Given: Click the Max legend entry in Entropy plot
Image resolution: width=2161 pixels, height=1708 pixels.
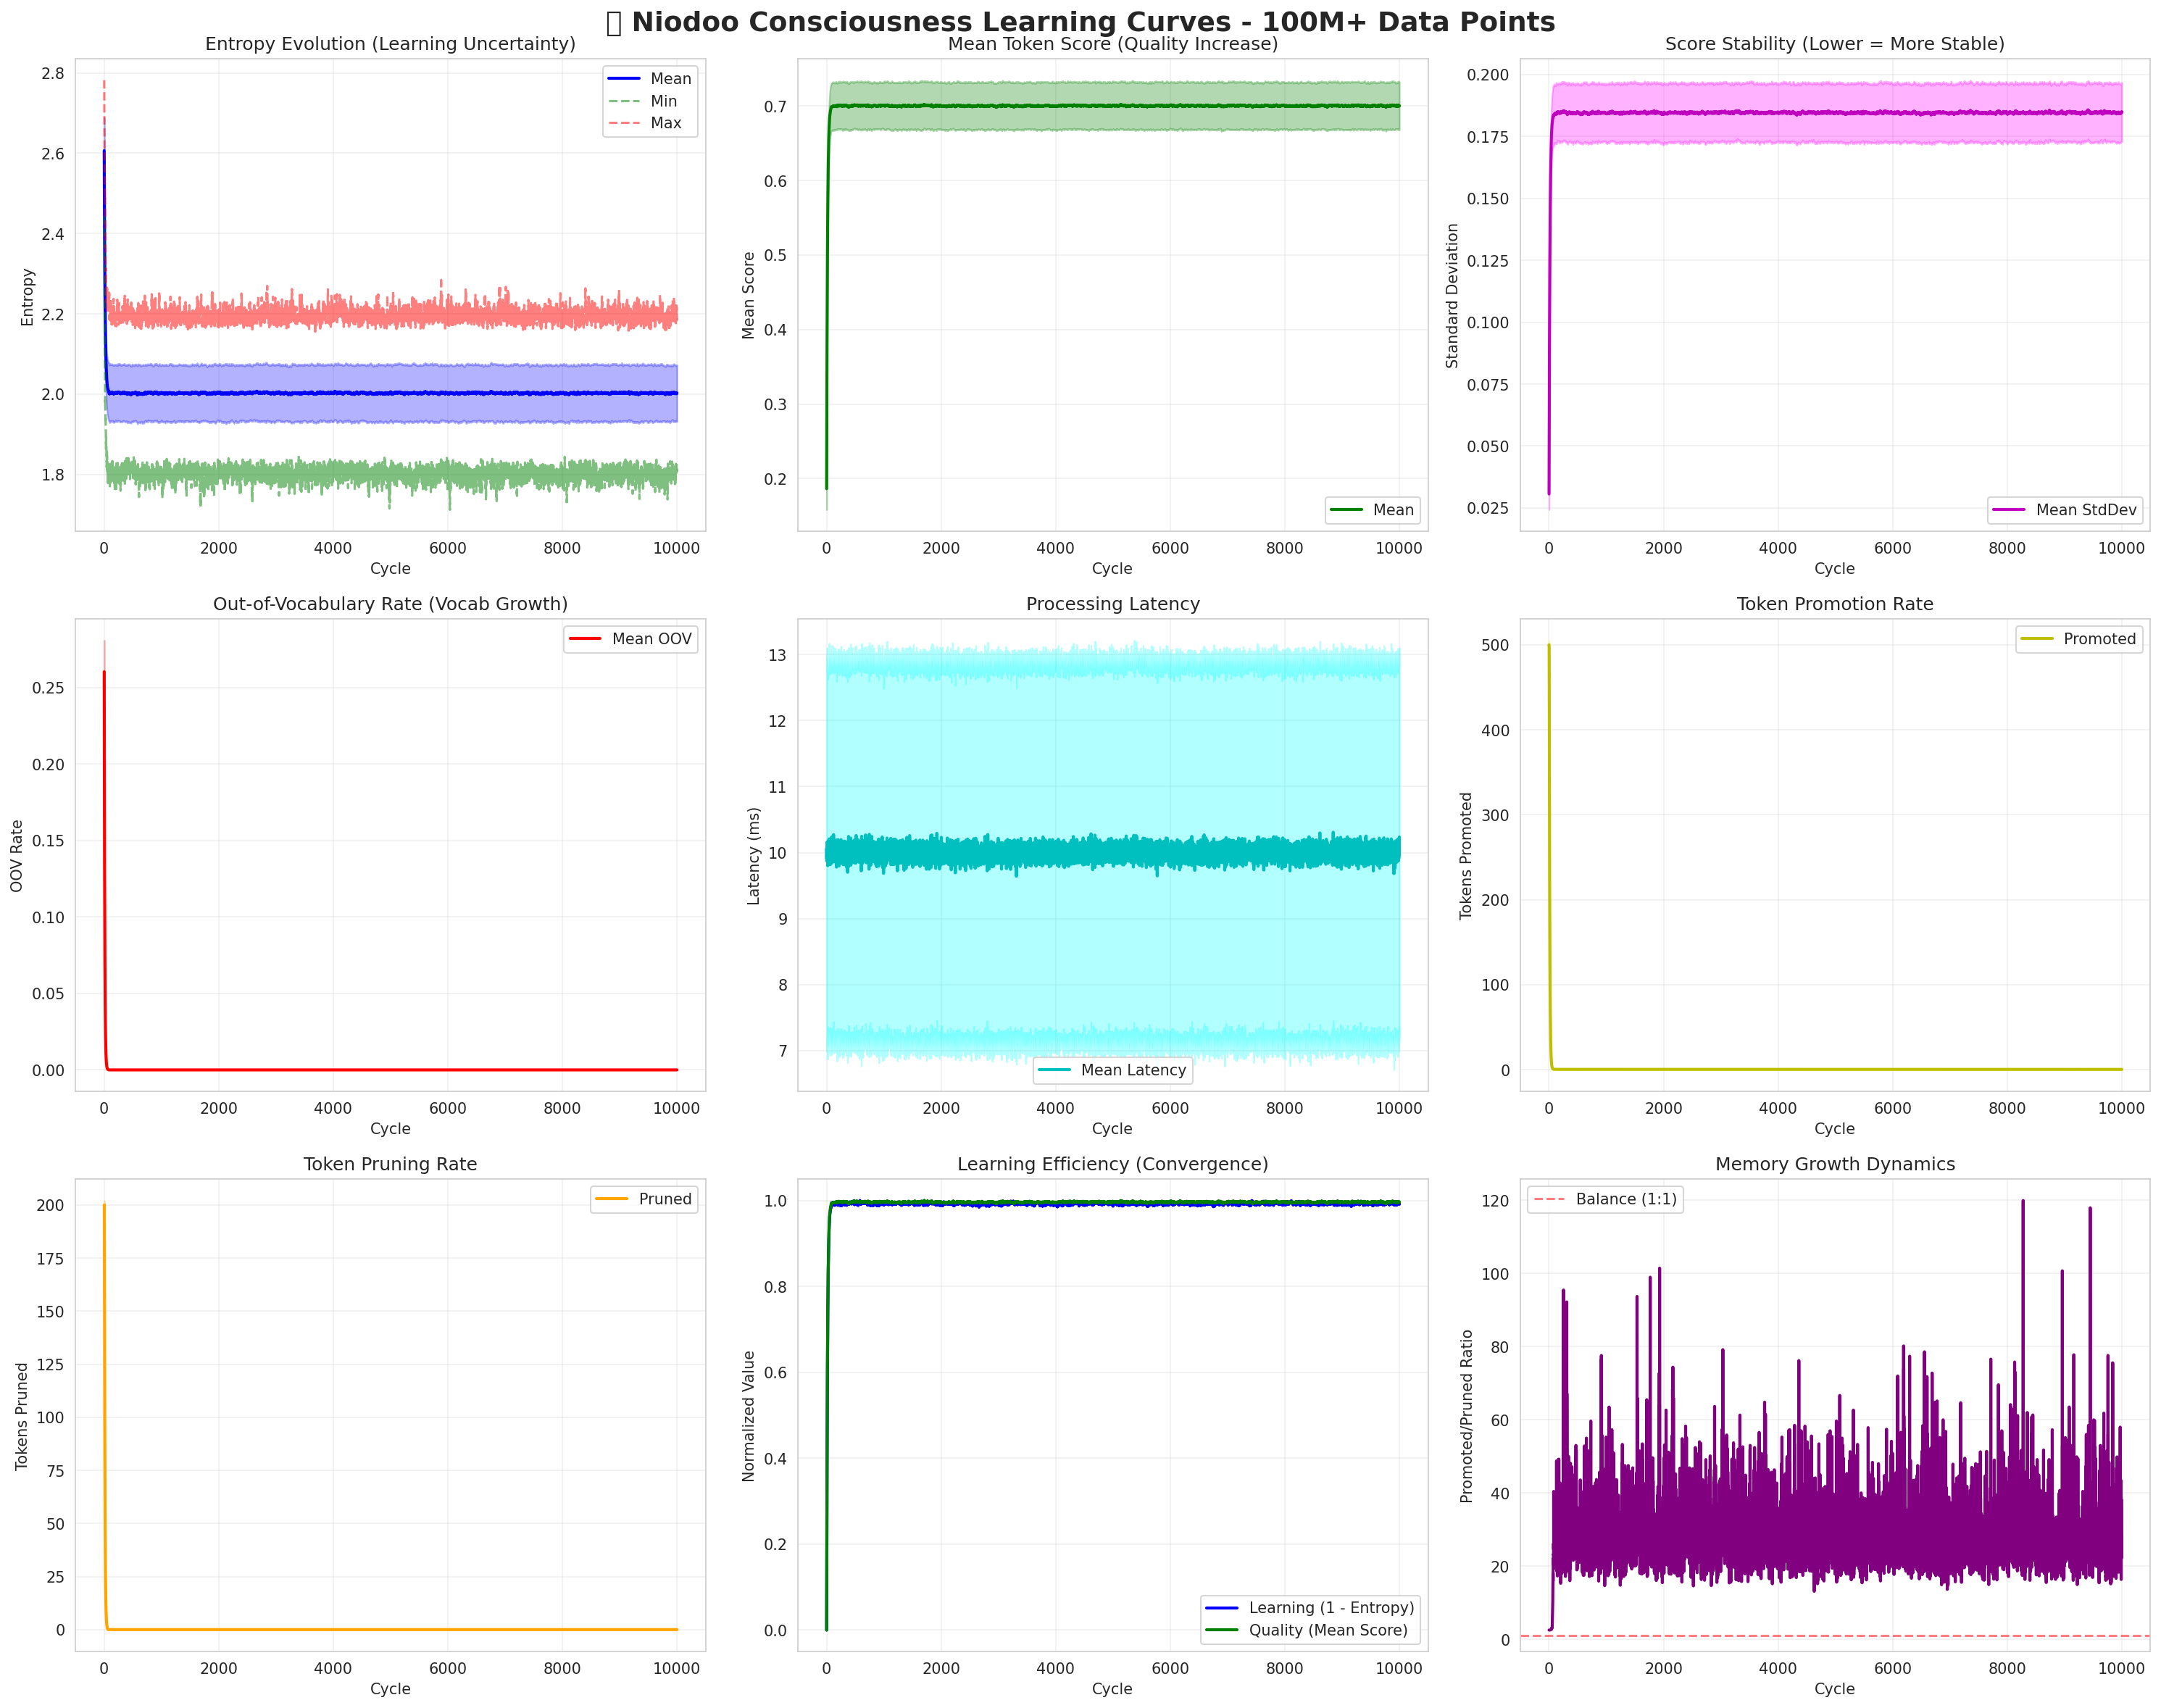Looking at the screenshot, I should [665, 123].
